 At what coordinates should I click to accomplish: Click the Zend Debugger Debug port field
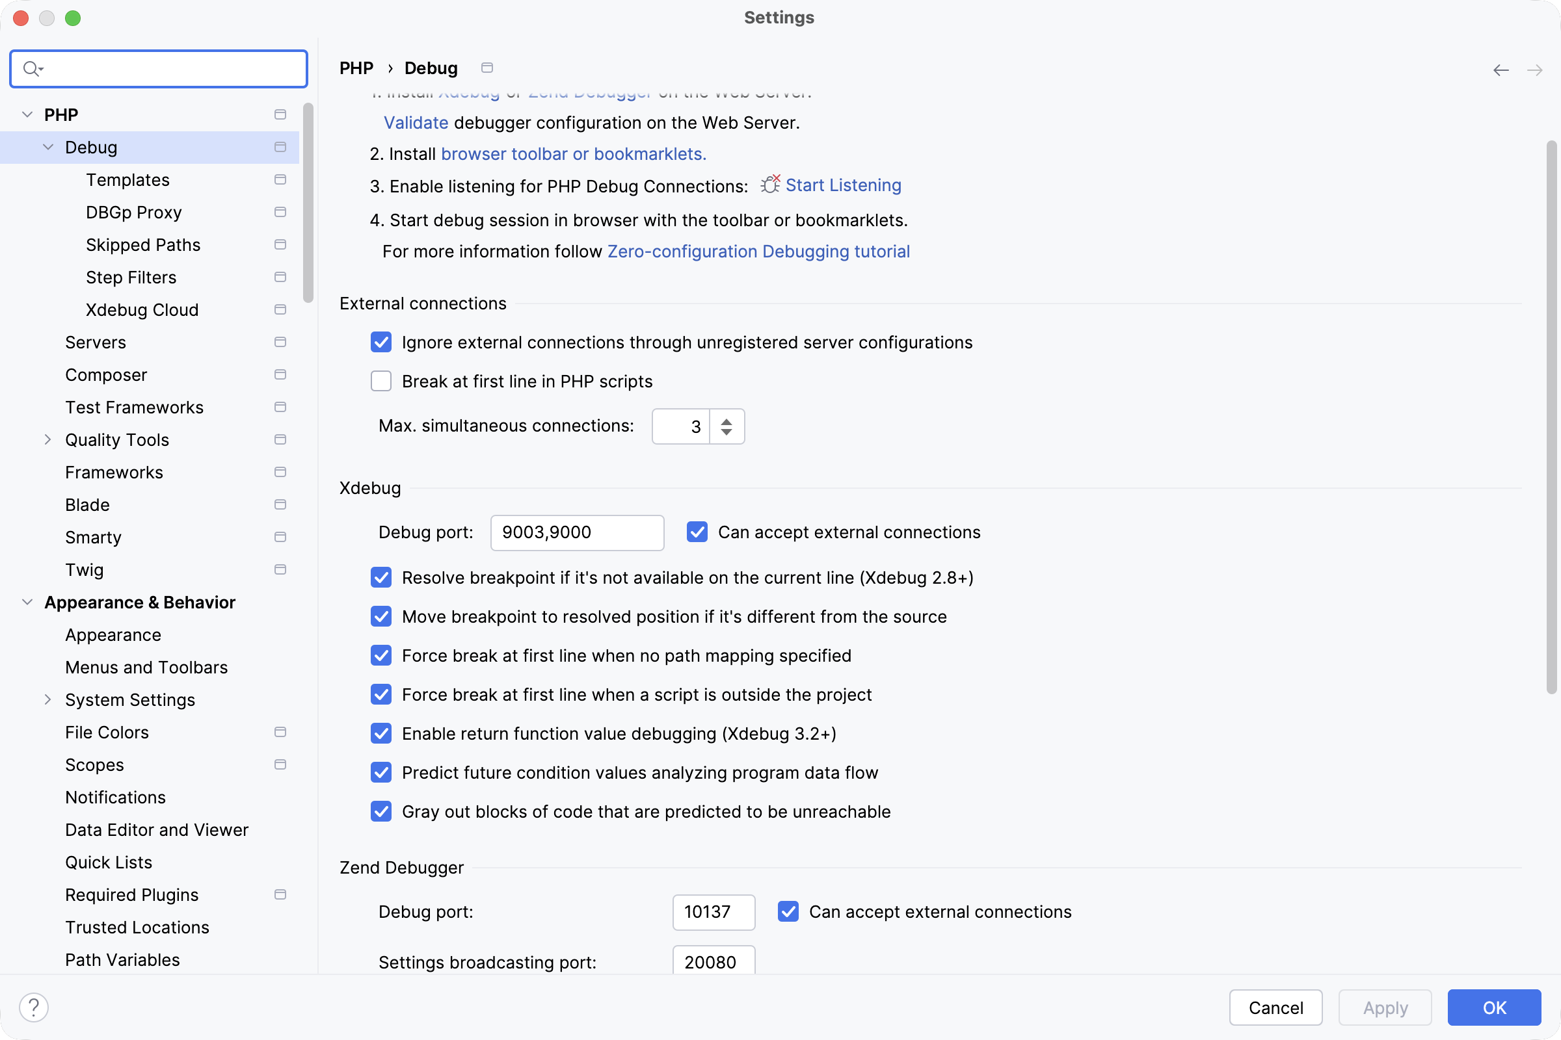(714, 911)
